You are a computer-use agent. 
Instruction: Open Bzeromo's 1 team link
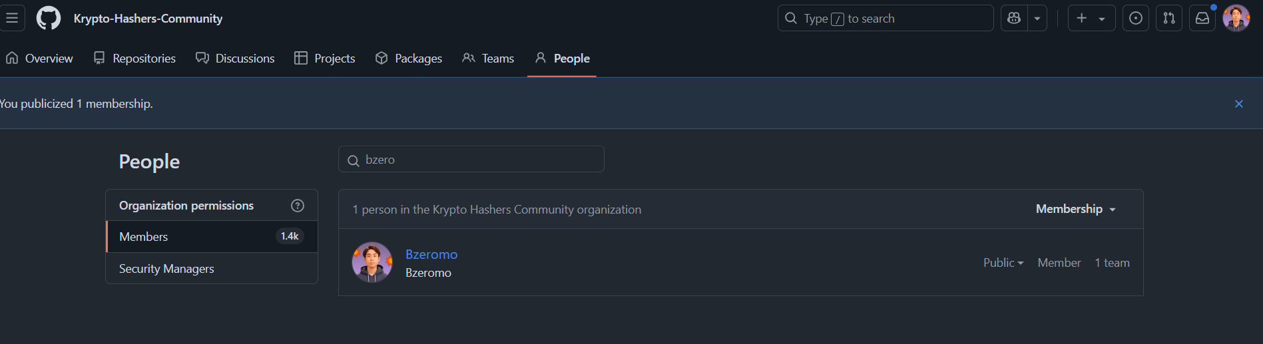1112,263
